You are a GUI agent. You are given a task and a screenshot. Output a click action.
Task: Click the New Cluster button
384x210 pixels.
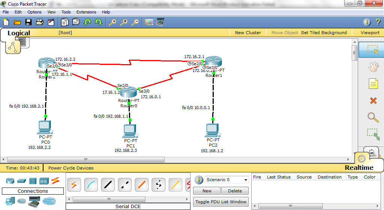click(x=248, y=33)
